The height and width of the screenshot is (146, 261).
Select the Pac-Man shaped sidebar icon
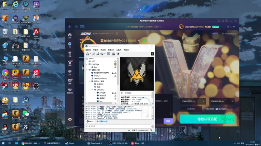70,44
